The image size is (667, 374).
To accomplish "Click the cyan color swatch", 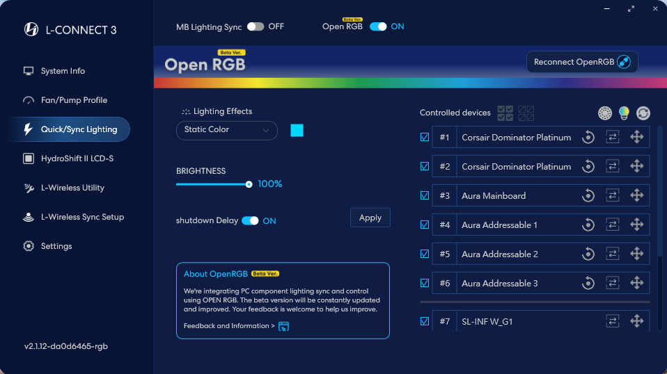I will point(297,130).
